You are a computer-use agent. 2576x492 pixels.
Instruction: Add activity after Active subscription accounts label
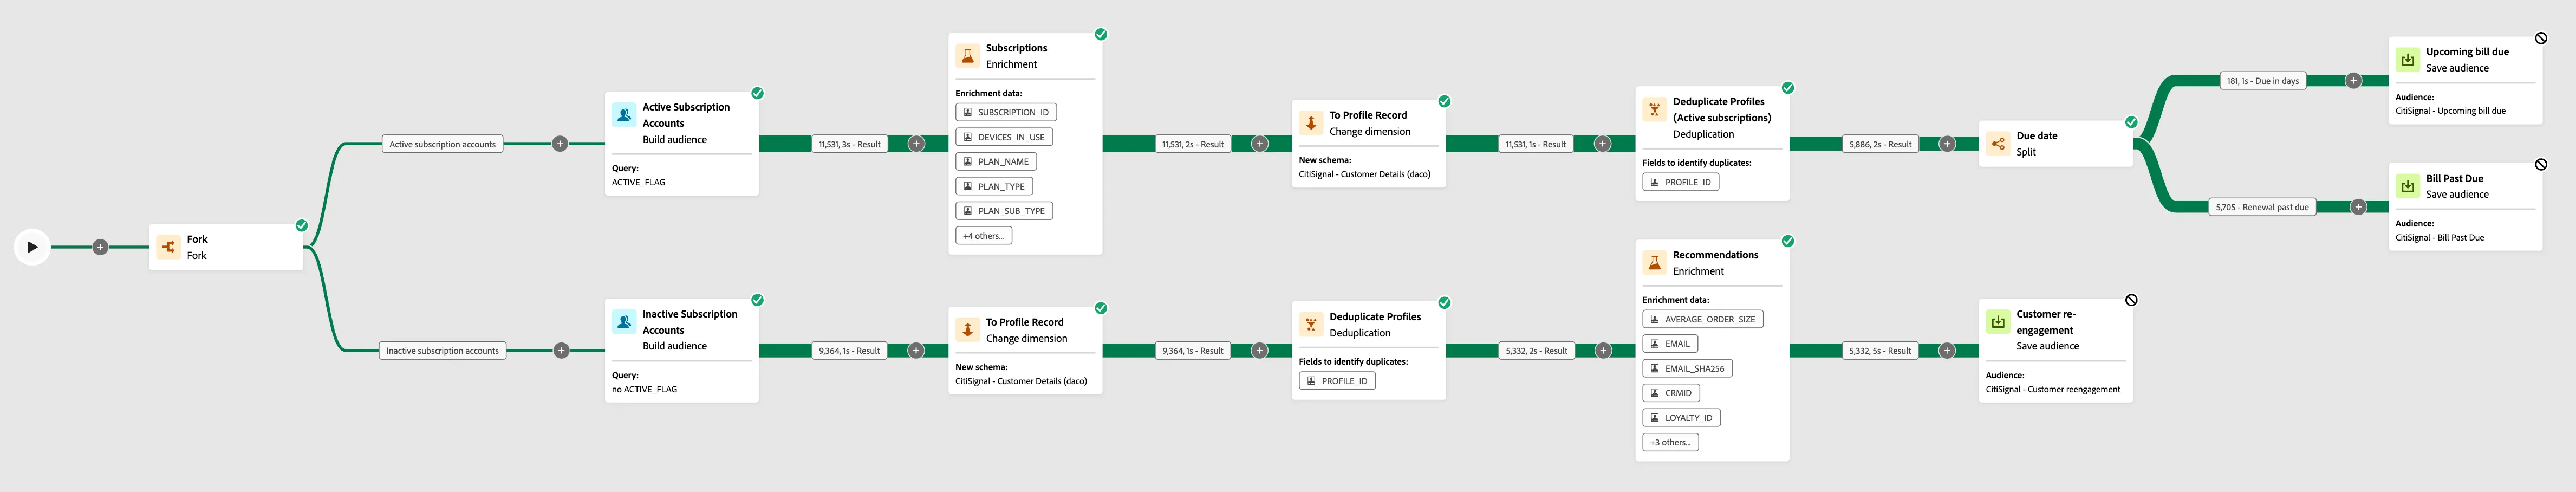[560, 144]
